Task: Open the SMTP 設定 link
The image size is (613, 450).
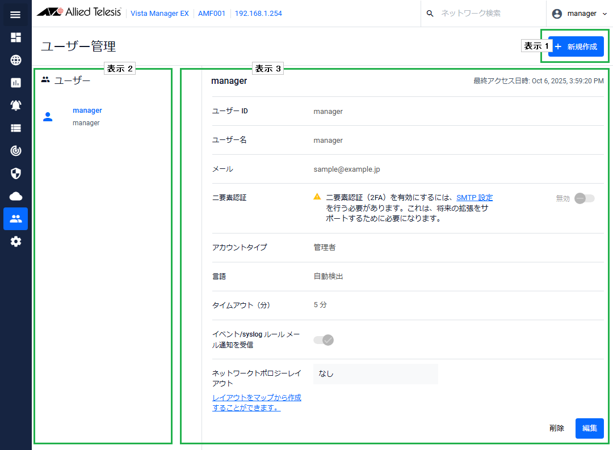Action: [x=475, y=197]
